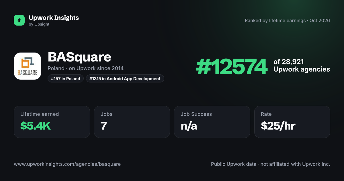Image resolution: width=344 pixels, height=181 pixels.
Task: Click the $25/hr rate value
Action: [278, 126]
